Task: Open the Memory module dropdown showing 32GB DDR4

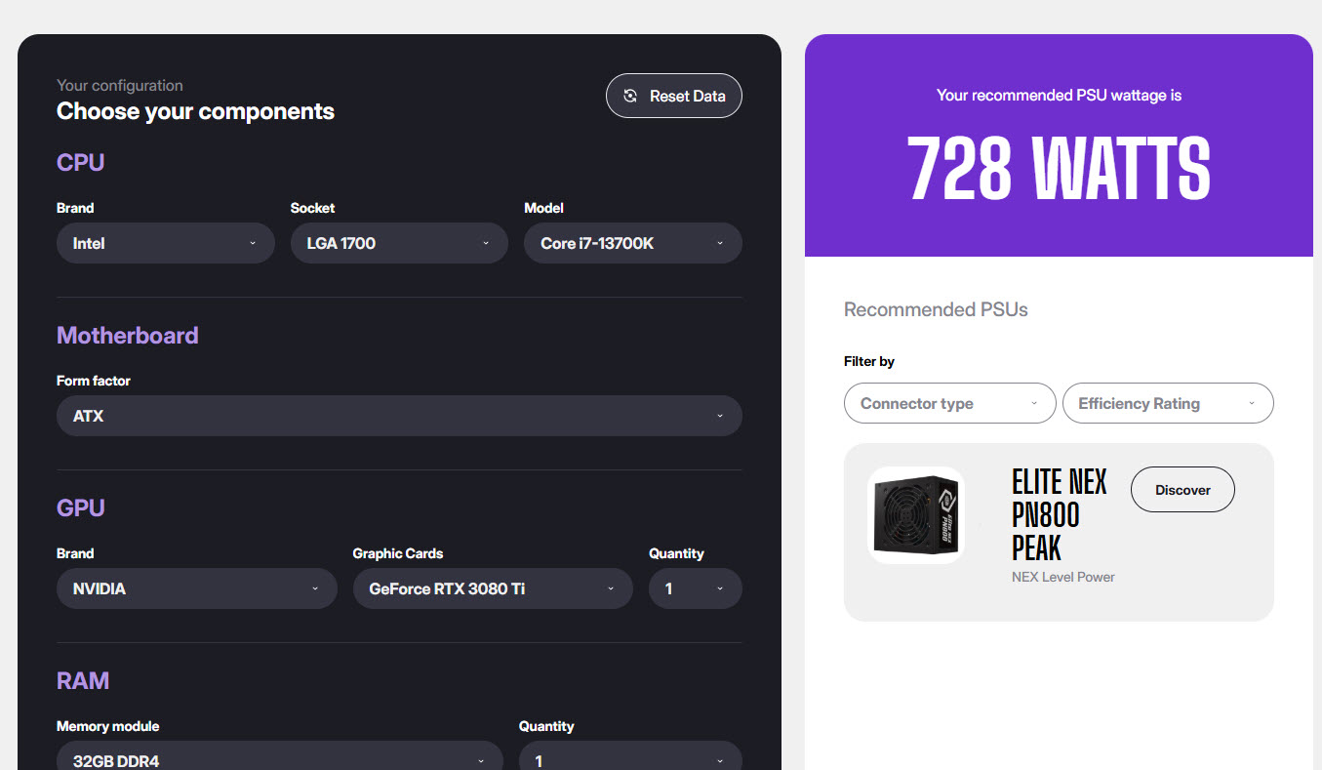Action: pos(279,756)
